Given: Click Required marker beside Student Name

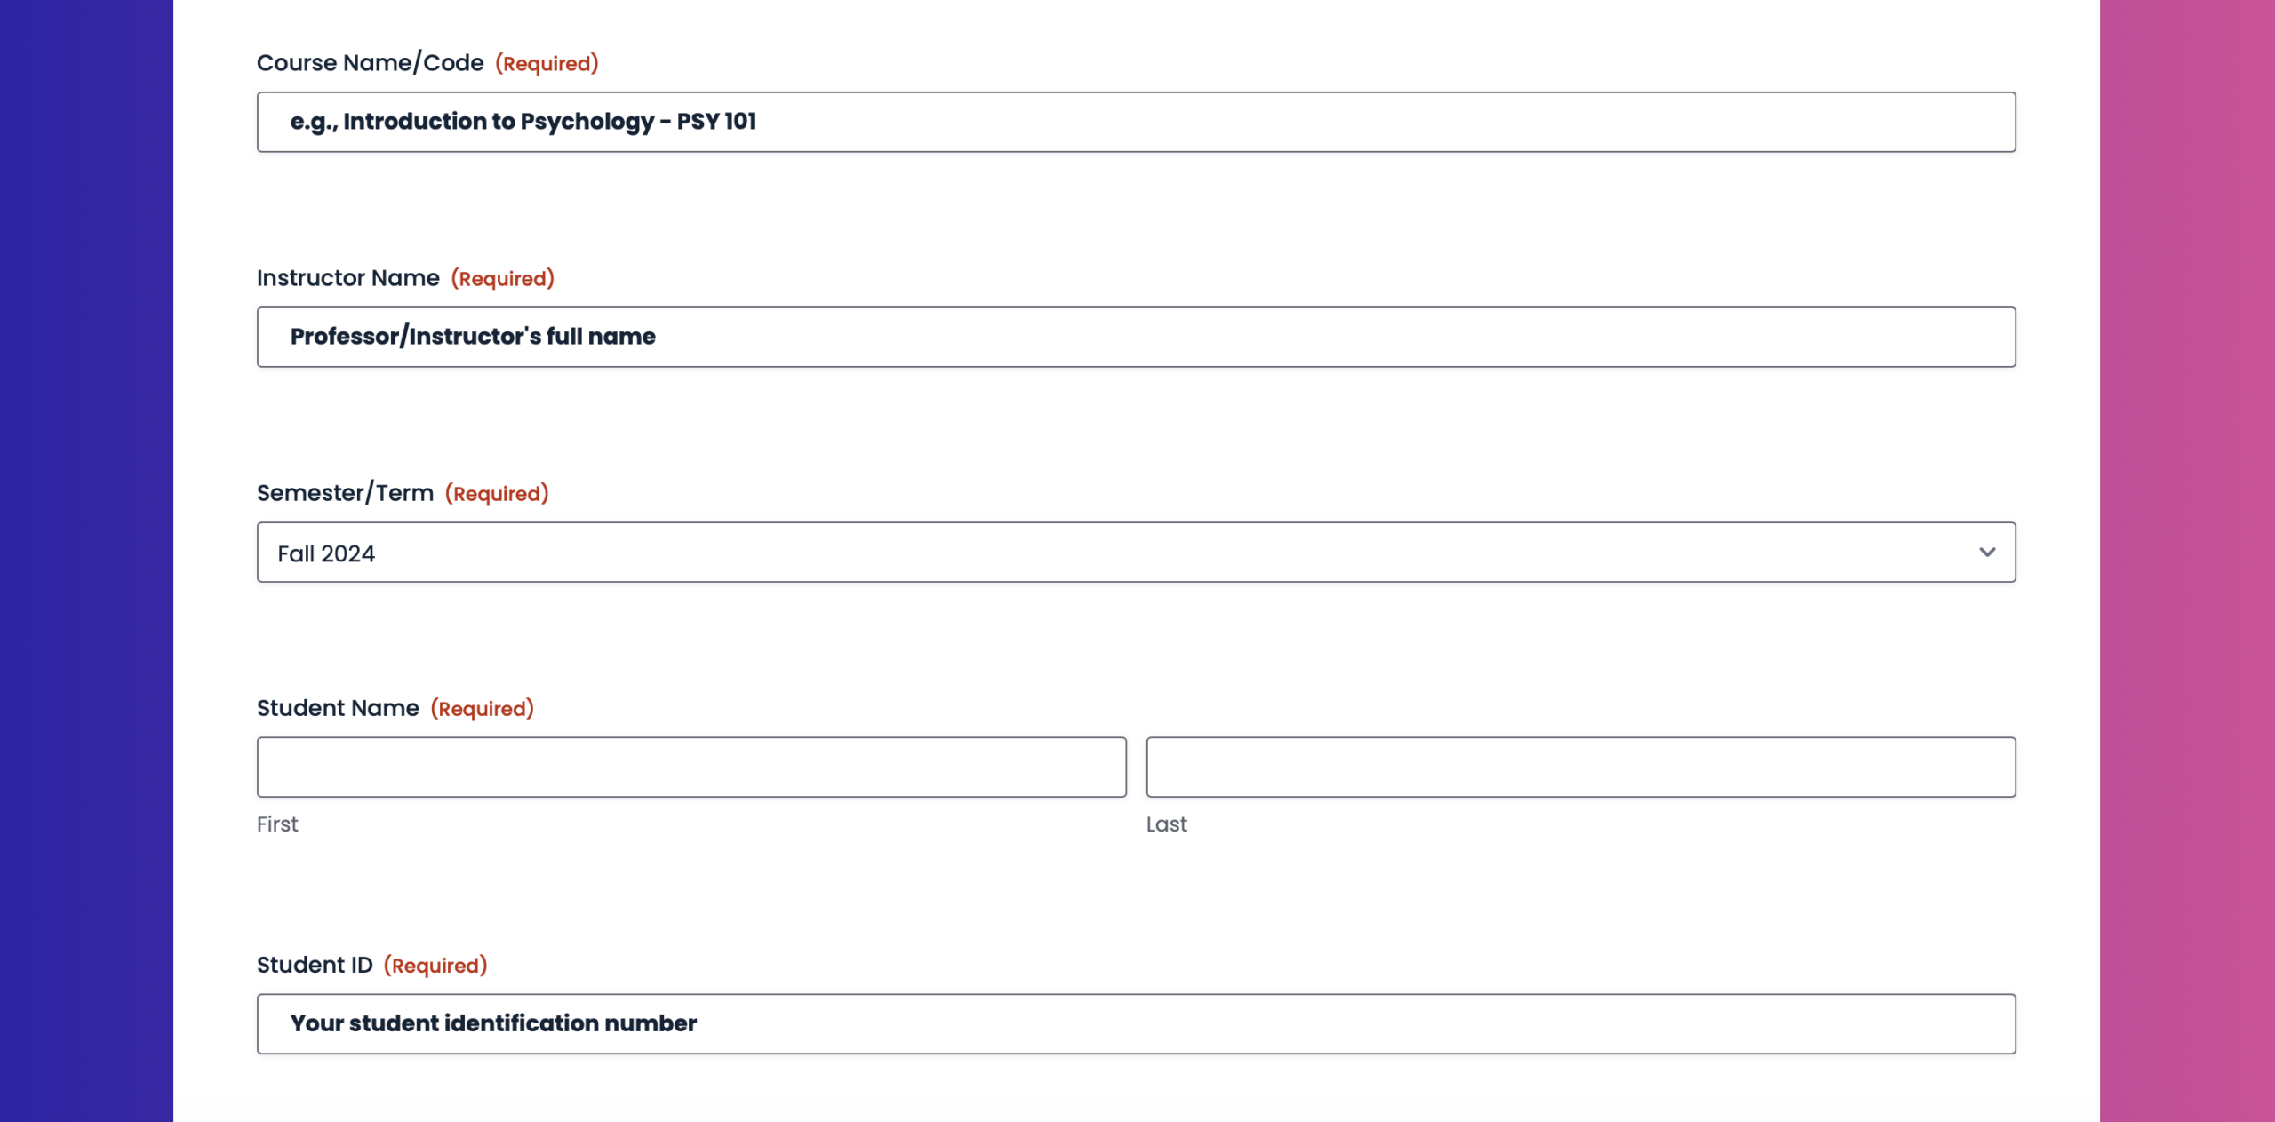Looking at the screenshot, I should [x=482, y=709].
